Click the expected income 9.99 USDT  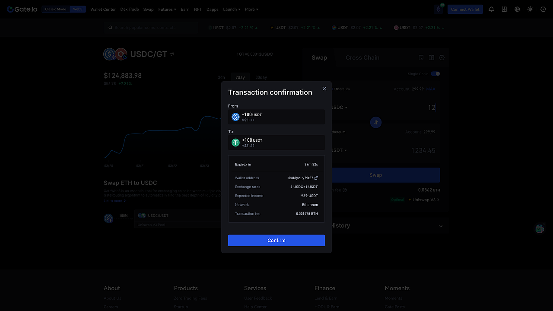[310, 196]
